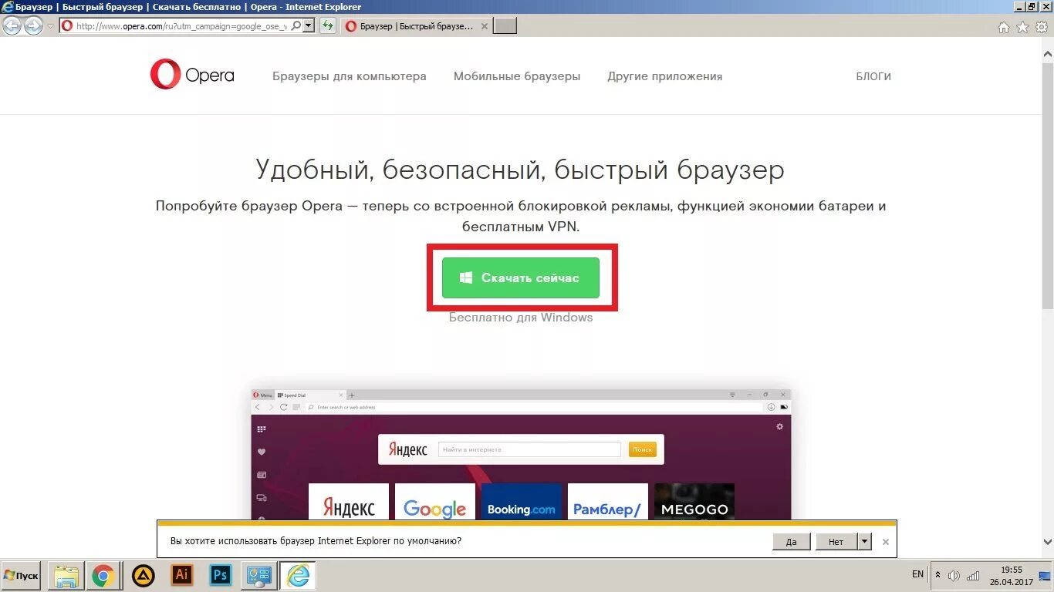This screenshot has width=1054, height=592.
Task: Click the Opera logo
Action: click(192, 76)
